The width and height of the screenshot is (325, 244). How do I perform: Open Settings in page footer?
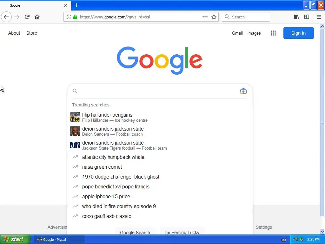coord(264,227)
